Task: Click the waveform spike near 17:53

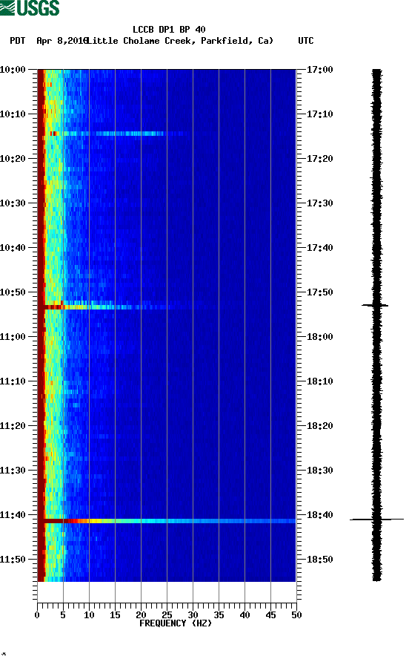Action: click(375, 305)
